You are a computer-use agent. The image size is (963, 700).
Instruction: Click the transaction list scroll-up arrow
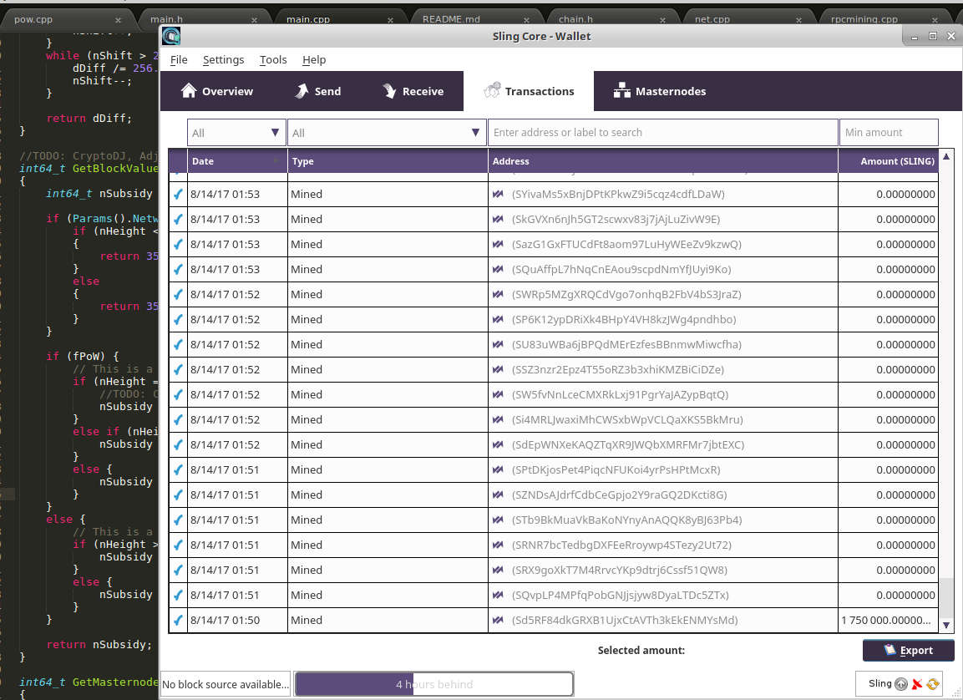pyautogui.click(x=946, y=156)
